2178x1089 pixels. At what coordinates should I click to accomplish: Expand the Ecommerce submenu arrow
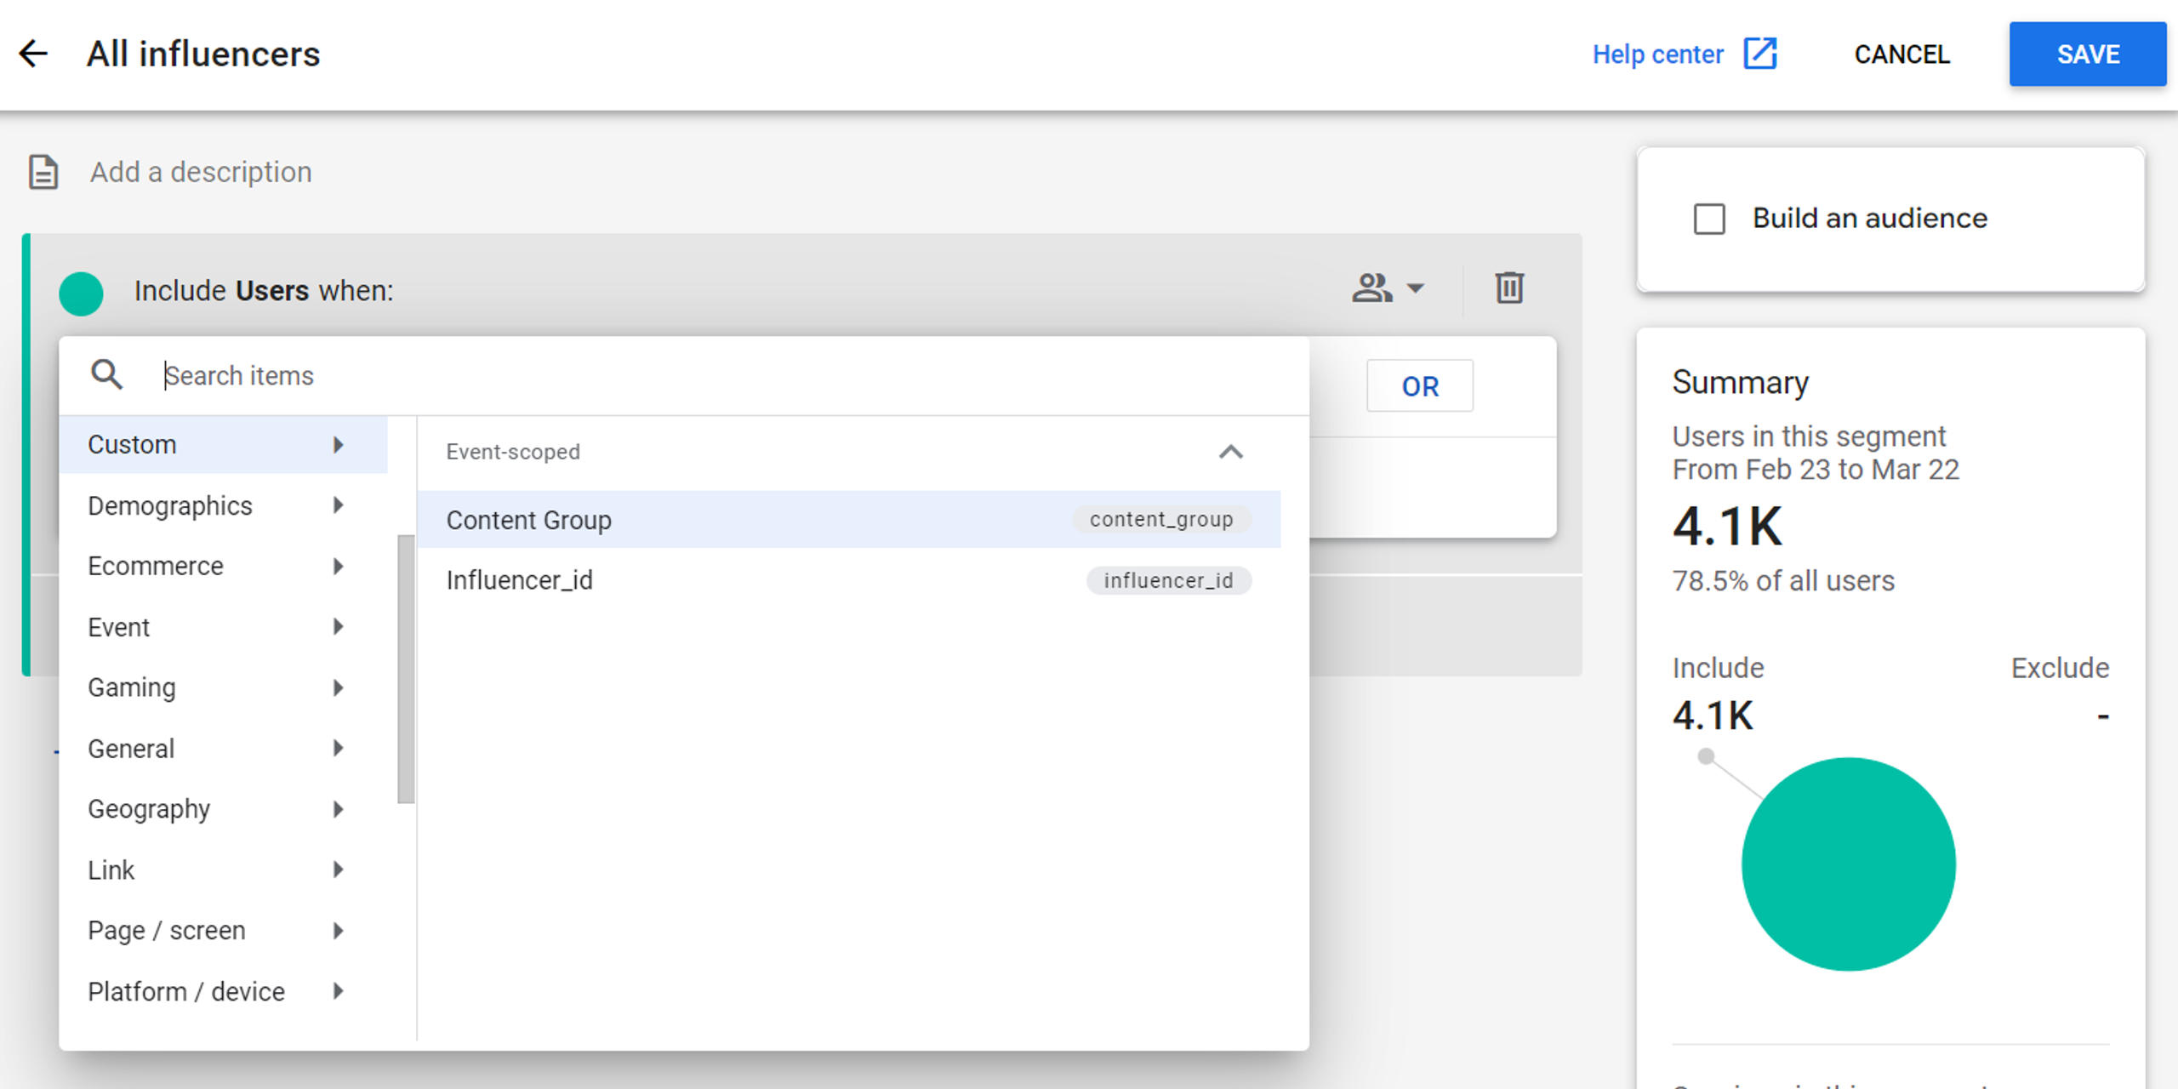[339, 567]
